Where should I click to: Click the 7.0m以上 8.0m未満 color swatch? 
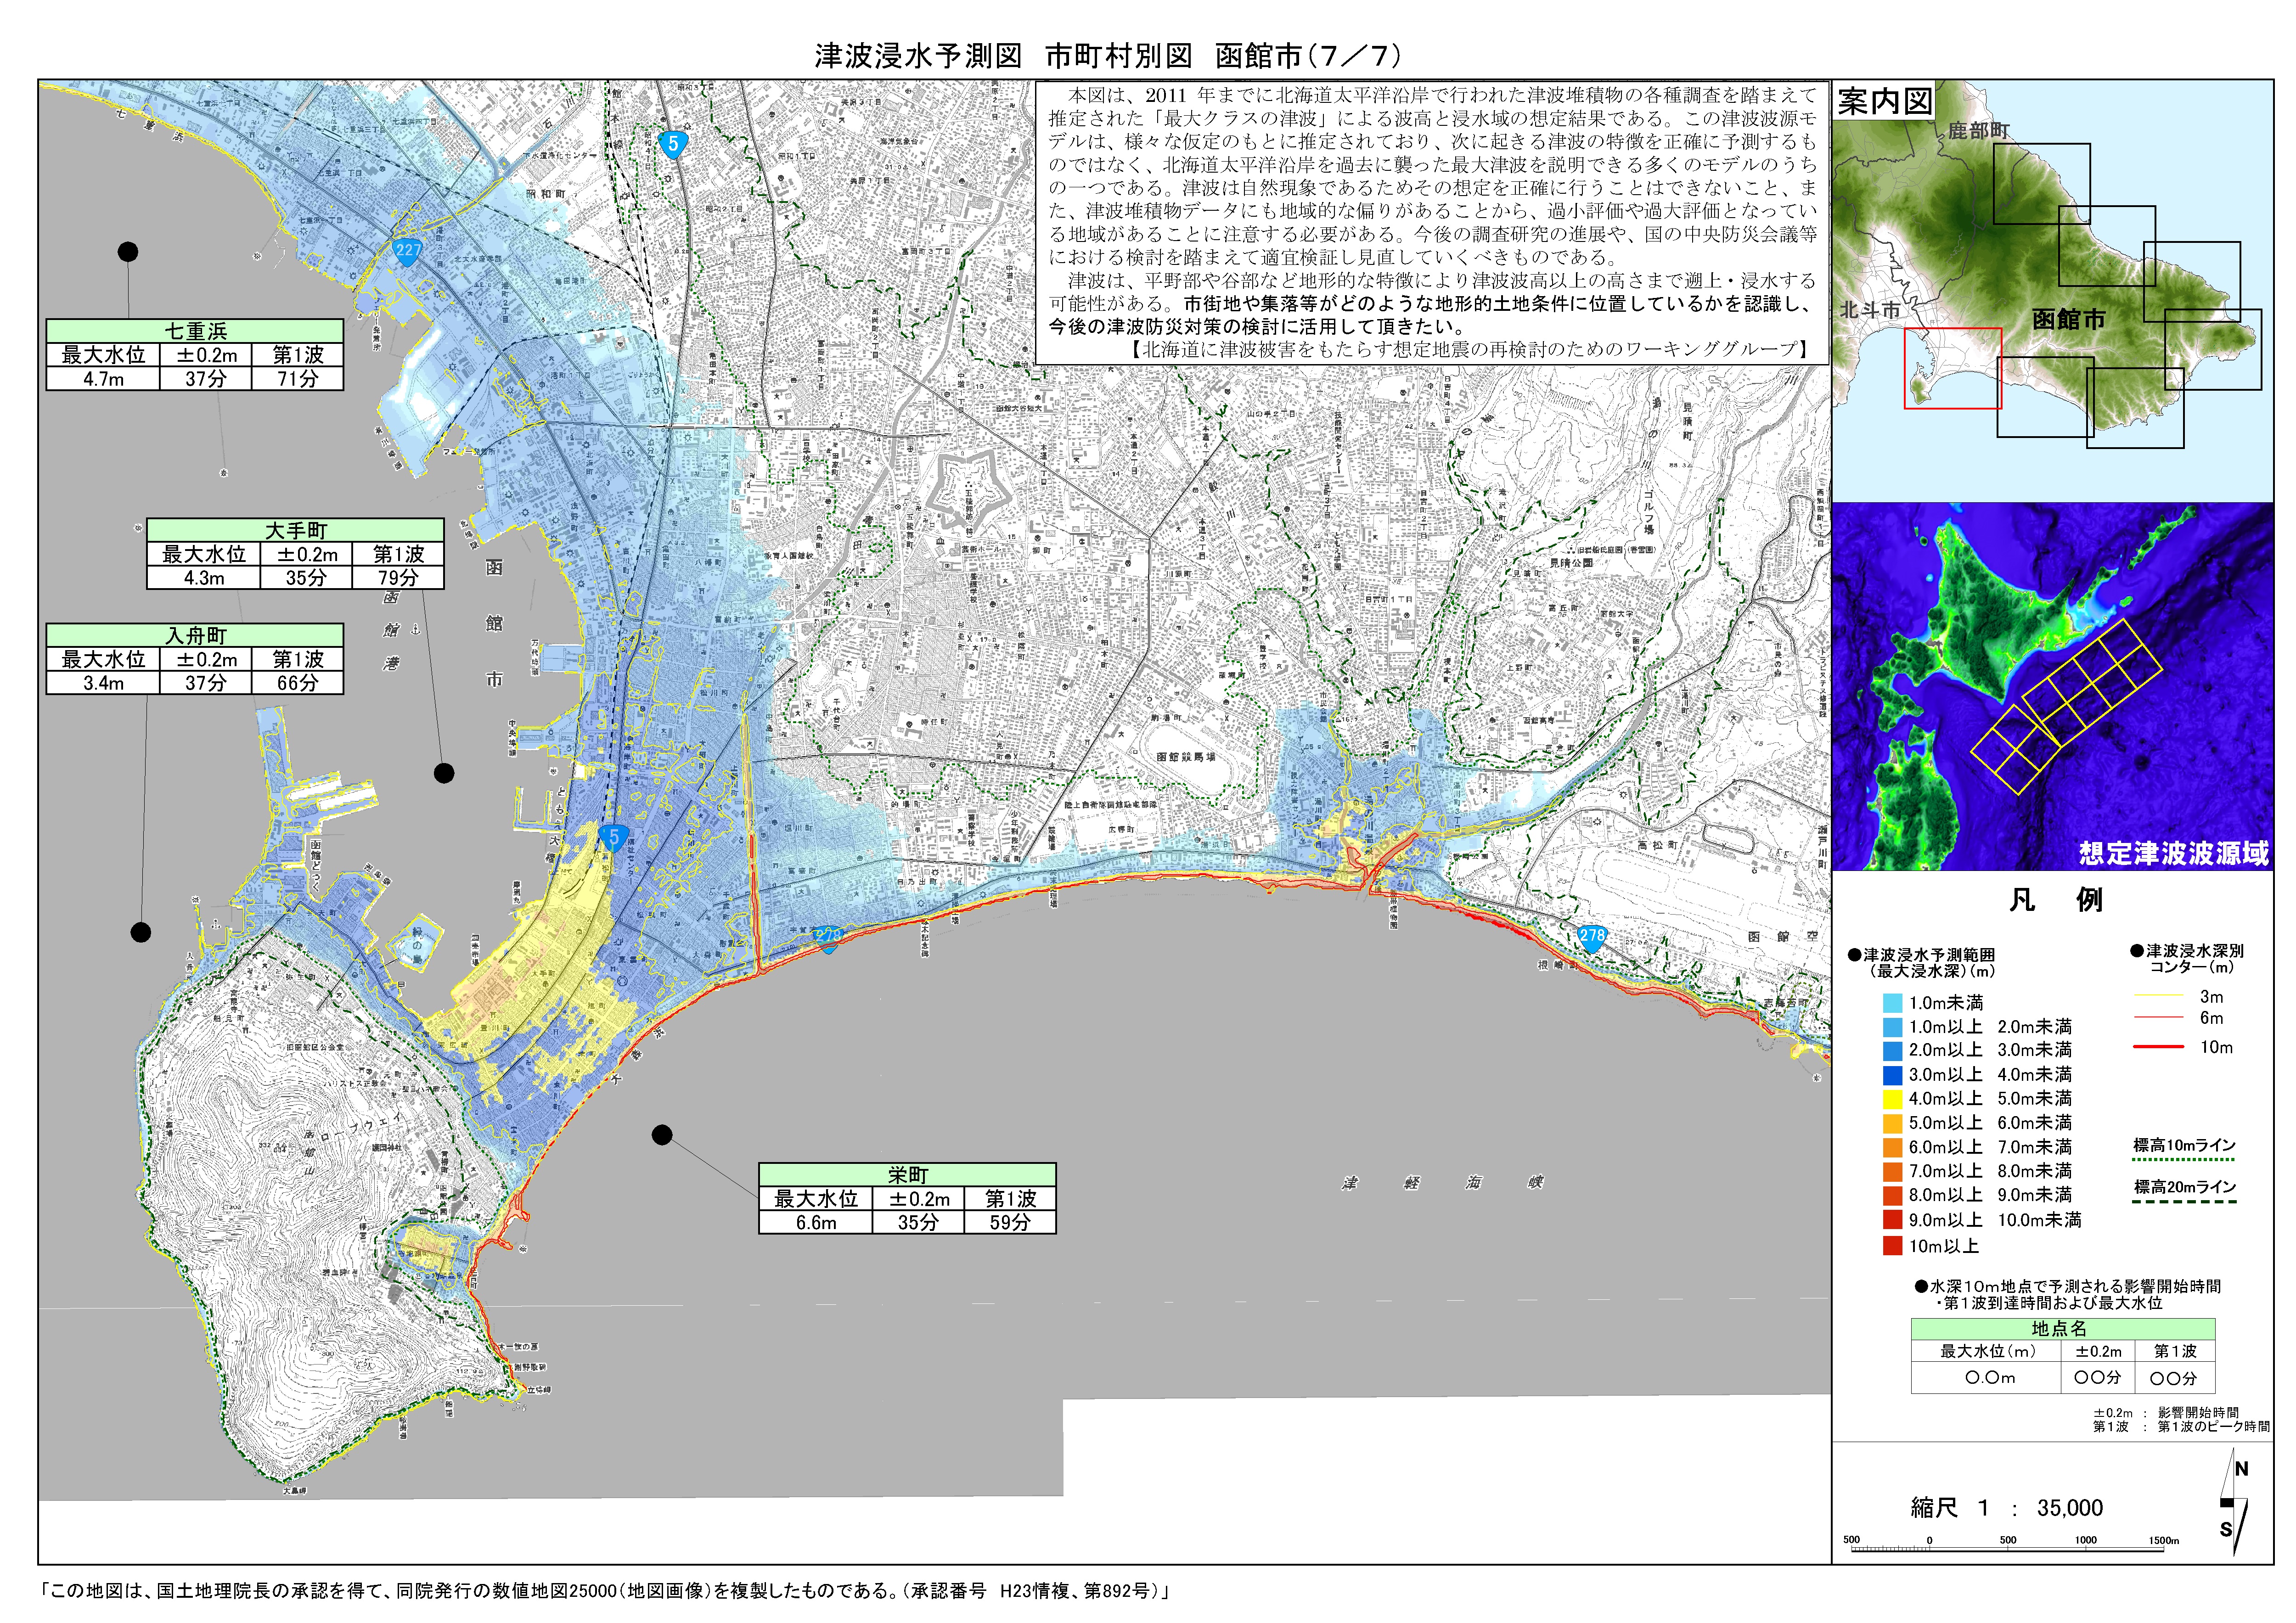(x=1892, y=1172)
